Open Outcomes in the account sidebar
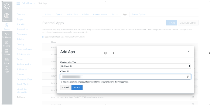The width and height of the screenshot is (212, 111). 22,34
